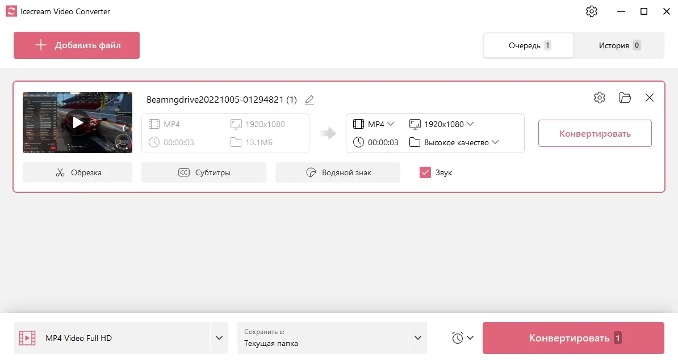Screen dimensions: 678x363
Task: Remove the file from queue
Action: click(x=650, y=98)
